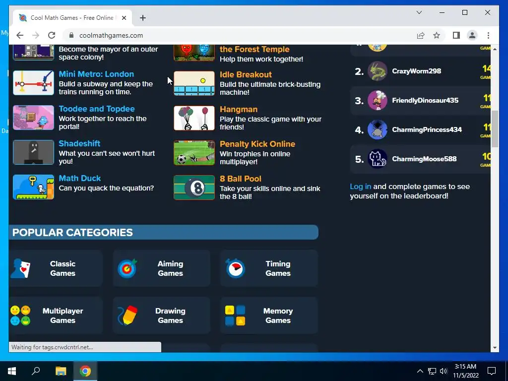Click CharmingPrincess434's avatar

pos(377,129)
